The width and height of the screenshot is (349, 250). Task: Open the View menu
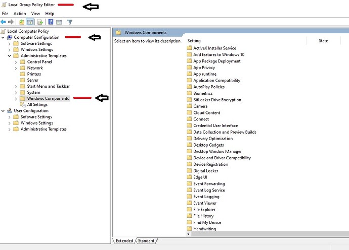coord(35,14)
